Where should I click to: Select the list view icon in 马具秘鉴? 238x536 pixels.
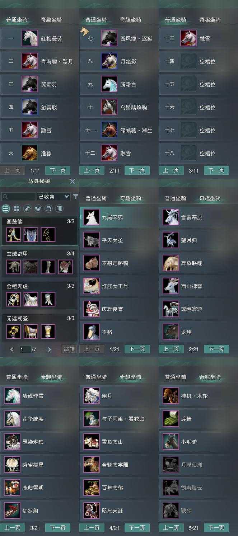[x=6, y=208]
